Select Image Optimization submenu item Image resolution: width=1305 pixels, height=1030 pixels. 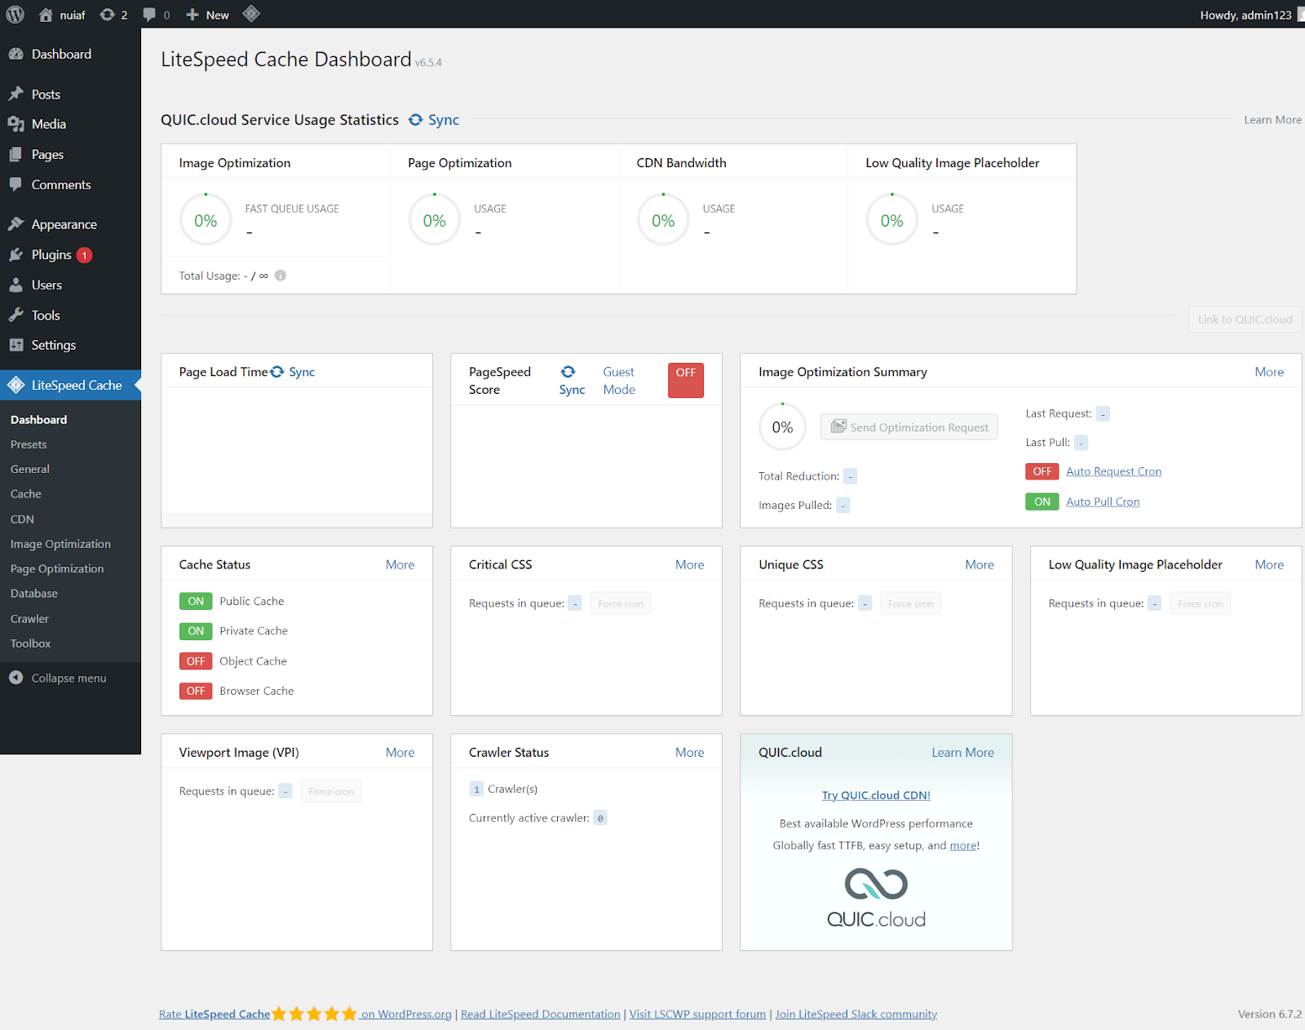60,544
